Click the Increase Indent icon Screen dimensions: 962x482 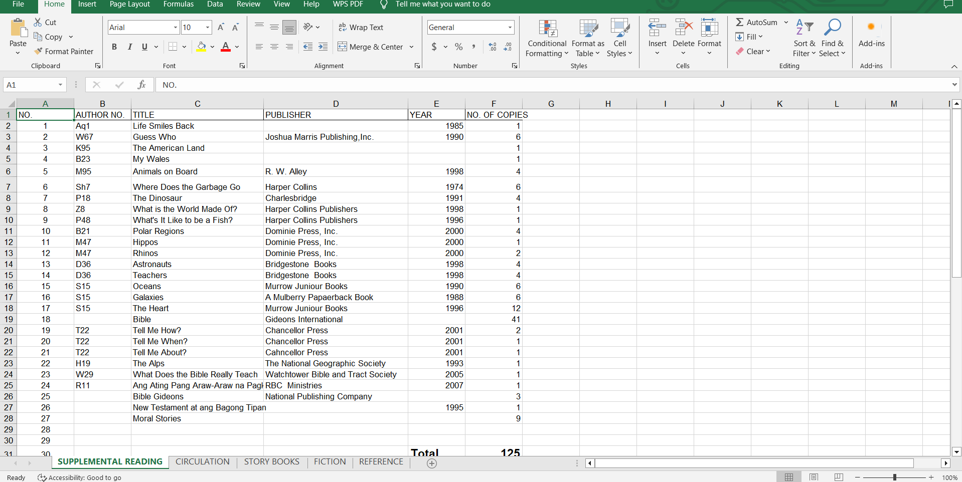point(323,47)
